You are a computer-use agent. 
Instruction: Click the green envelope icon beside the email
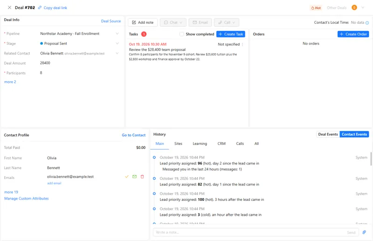coord(134,177)
